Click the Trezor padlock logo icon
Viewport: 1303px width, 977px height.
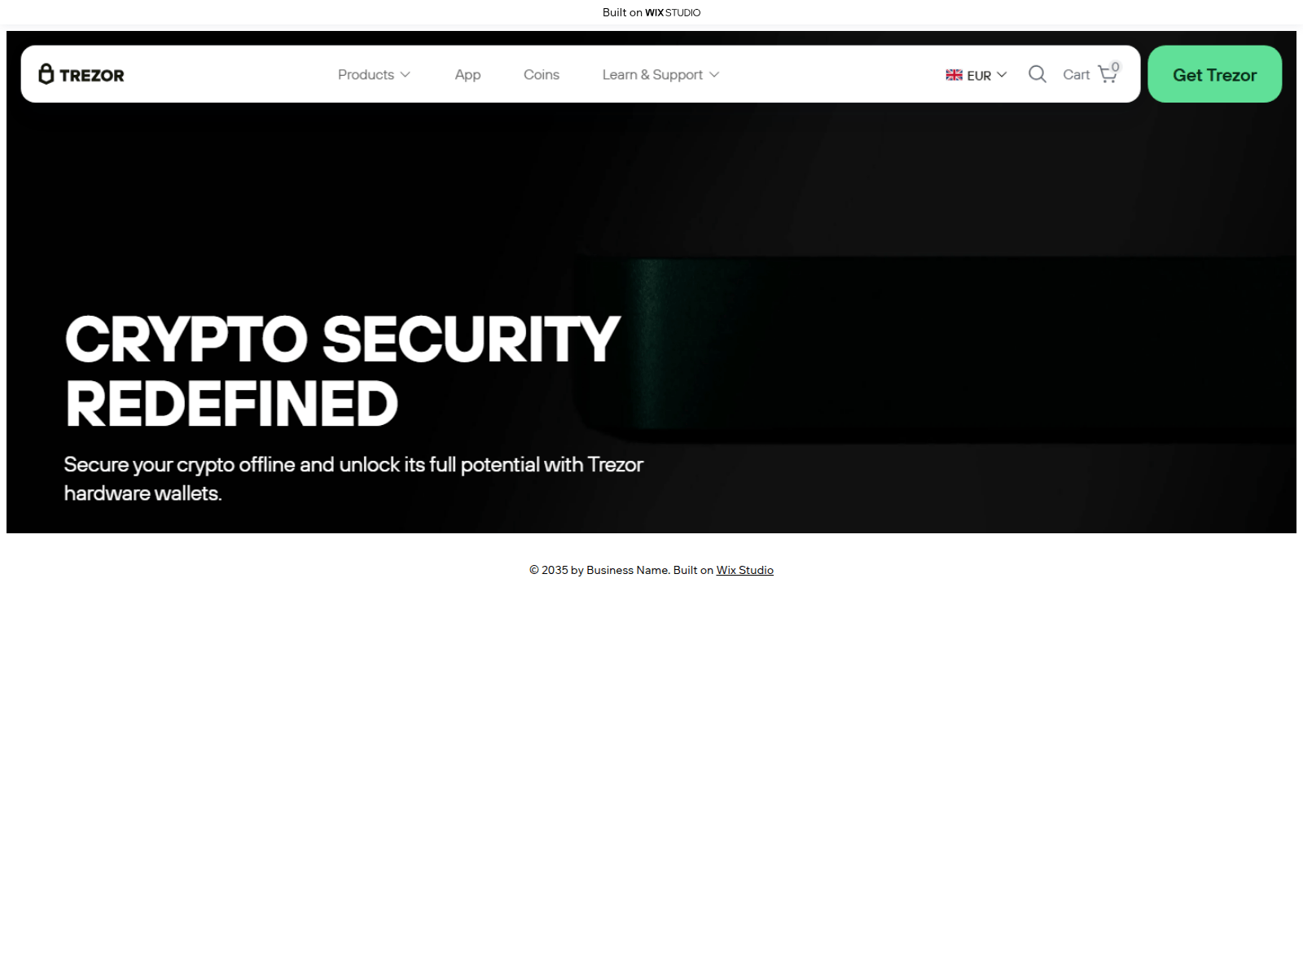tap(46, 74)
